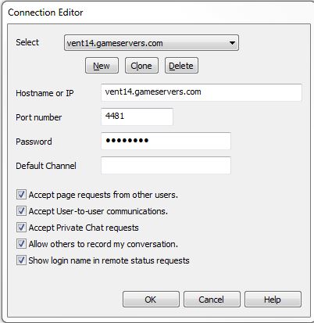
Task: Click the Connection Editor title bar
Action: tap(157, 13)
